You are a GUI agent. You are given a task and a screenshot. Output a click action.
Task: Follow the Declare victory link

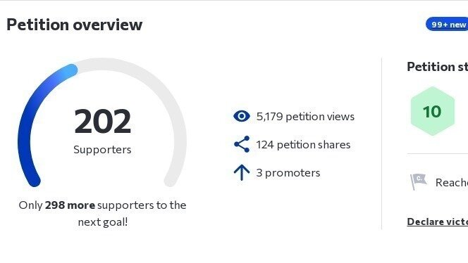pyautogui.click(x=437, y=222)
